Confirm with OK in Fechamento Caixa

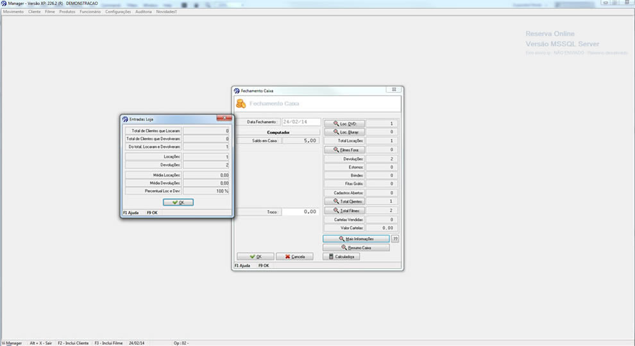pos(255,256)
